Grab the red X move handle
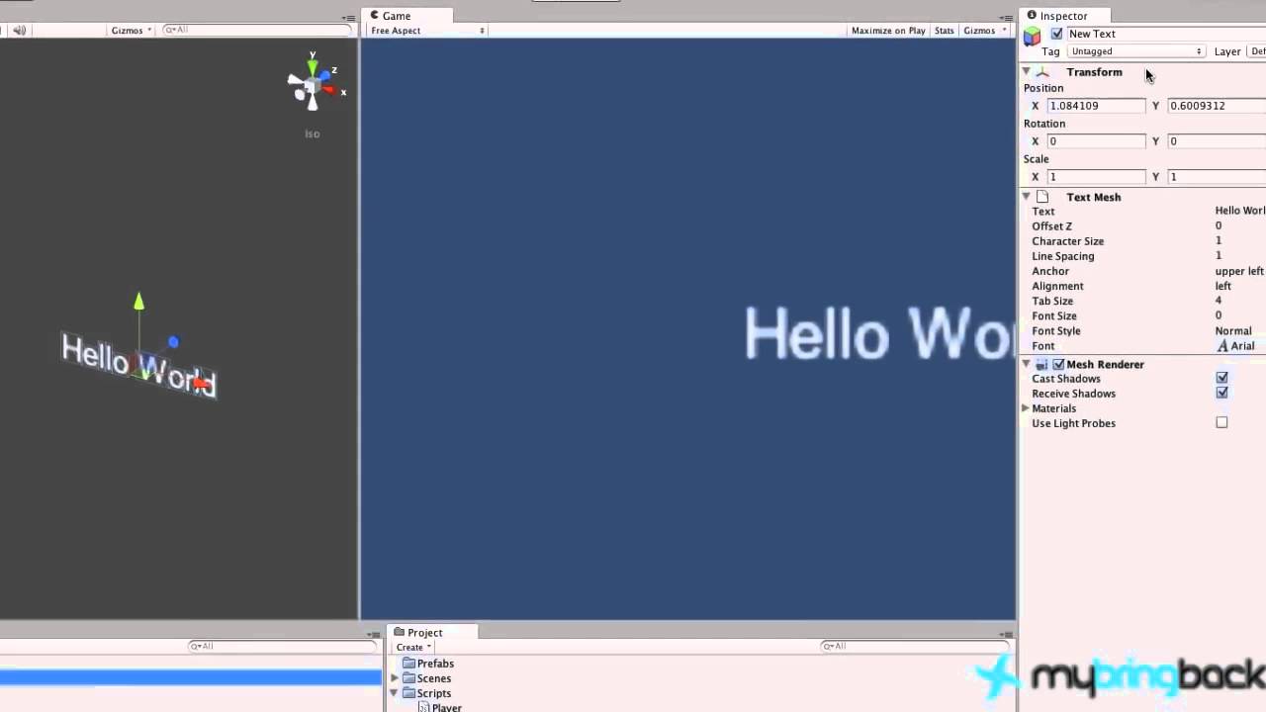 (202, 383)
